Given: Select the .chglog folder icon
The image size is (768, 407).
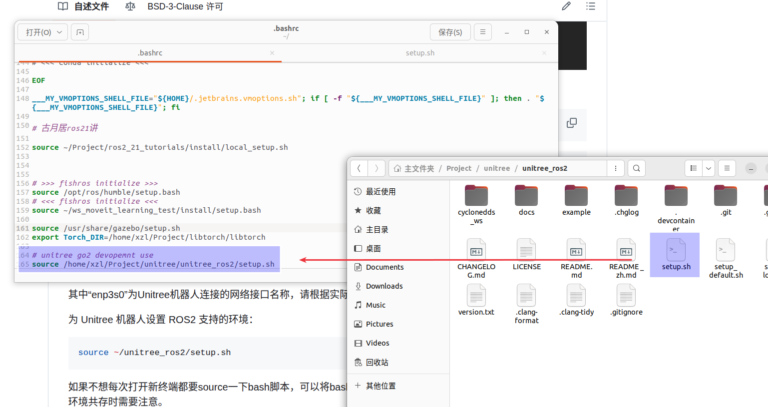Looking at the screenshot, I should point(626,196).
